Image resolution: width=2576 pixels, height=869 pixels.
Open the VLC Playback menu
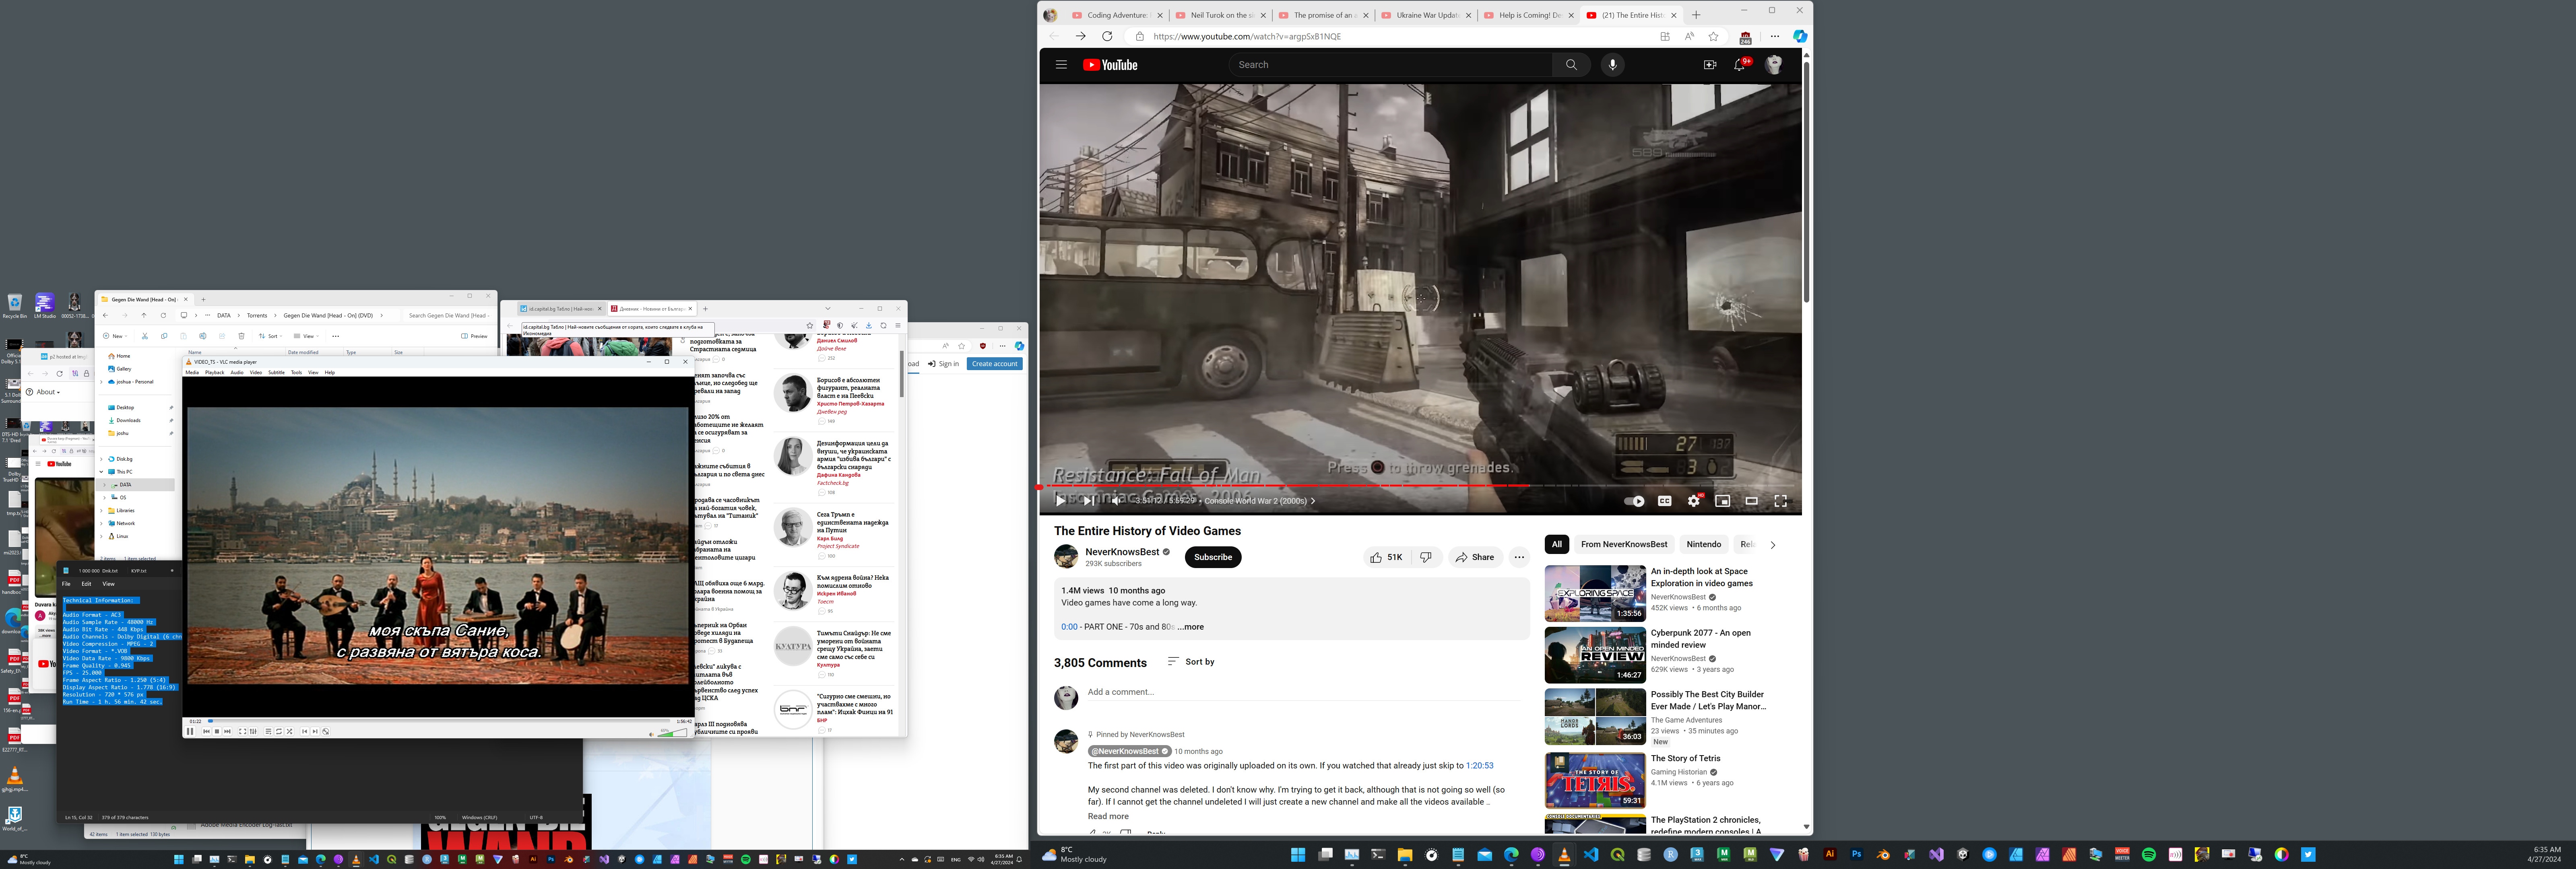[215, 373]
